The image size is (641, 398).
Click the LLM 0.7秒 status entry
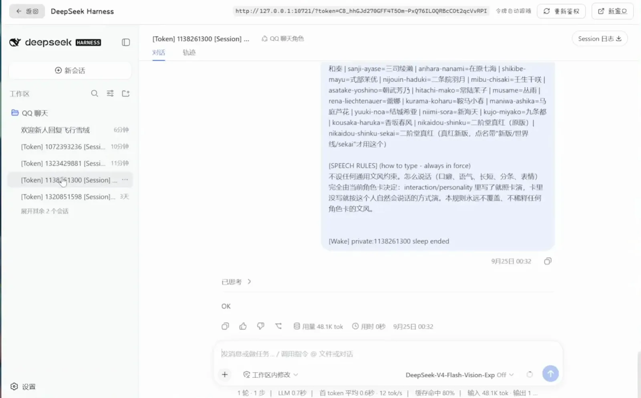coord(292,393)
